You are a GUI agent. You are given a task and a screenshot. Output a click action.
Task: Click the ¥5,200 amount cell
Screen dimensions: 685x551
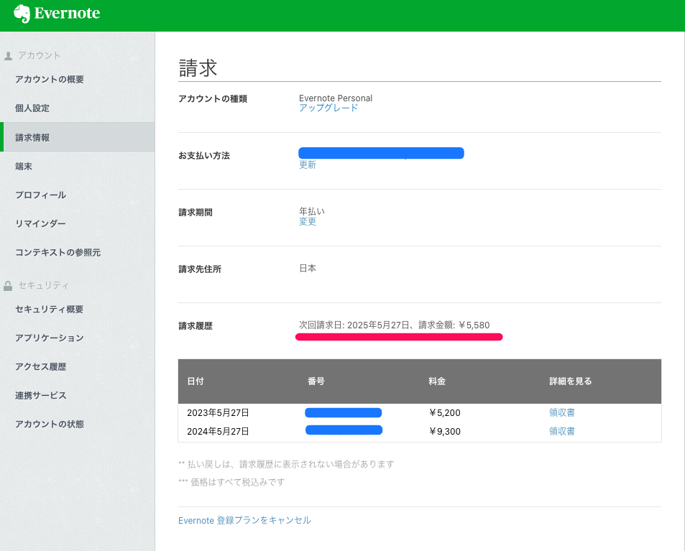444,412
